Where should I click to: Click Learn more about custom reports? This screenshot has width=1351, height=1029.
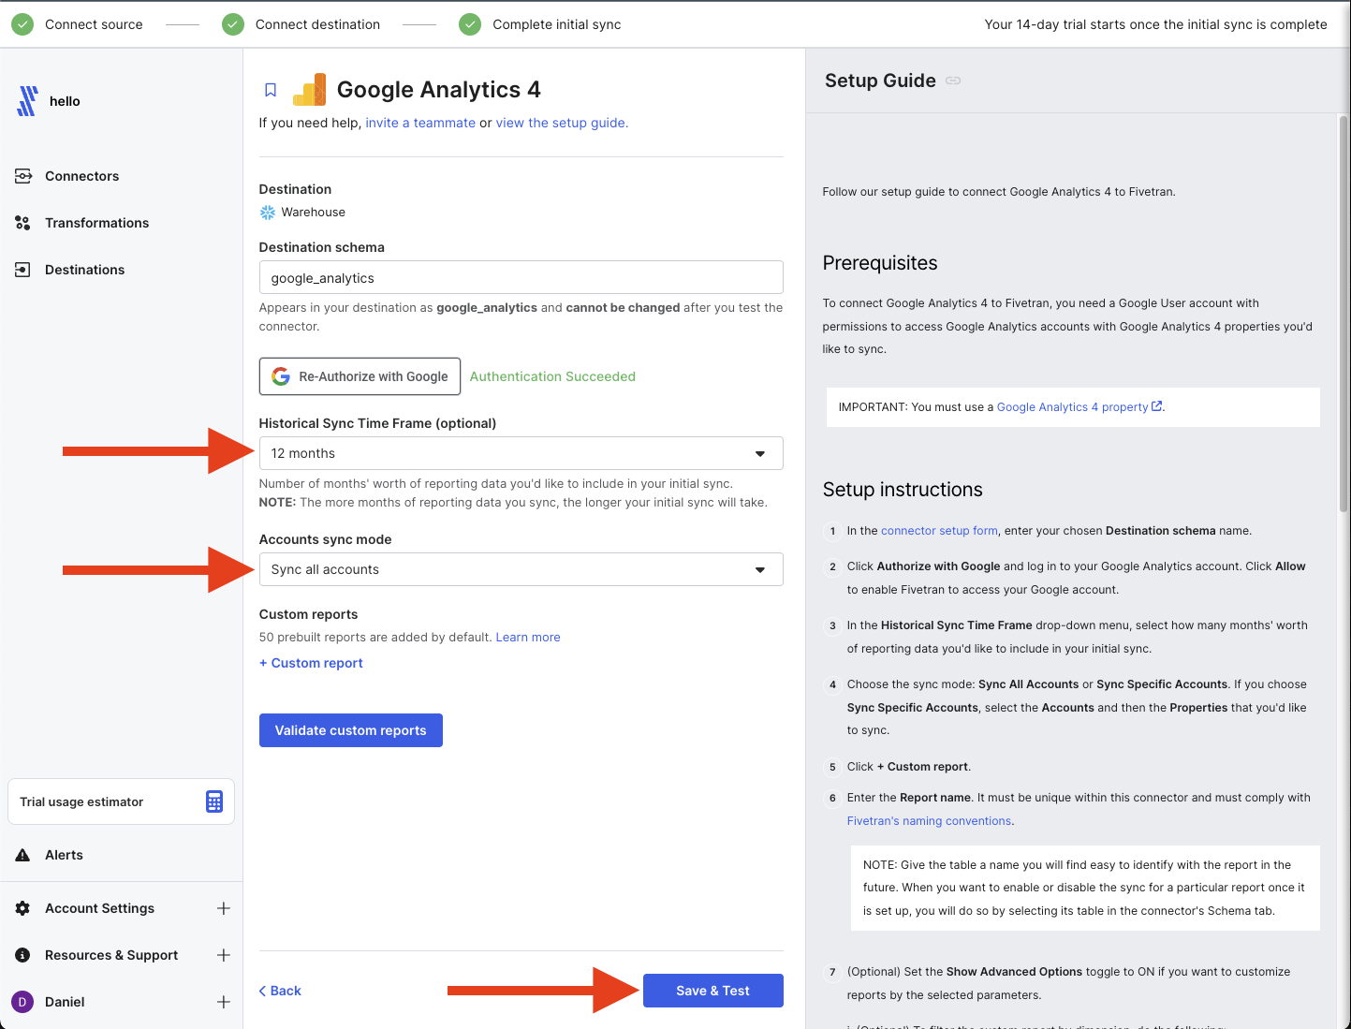pos(528,638)
